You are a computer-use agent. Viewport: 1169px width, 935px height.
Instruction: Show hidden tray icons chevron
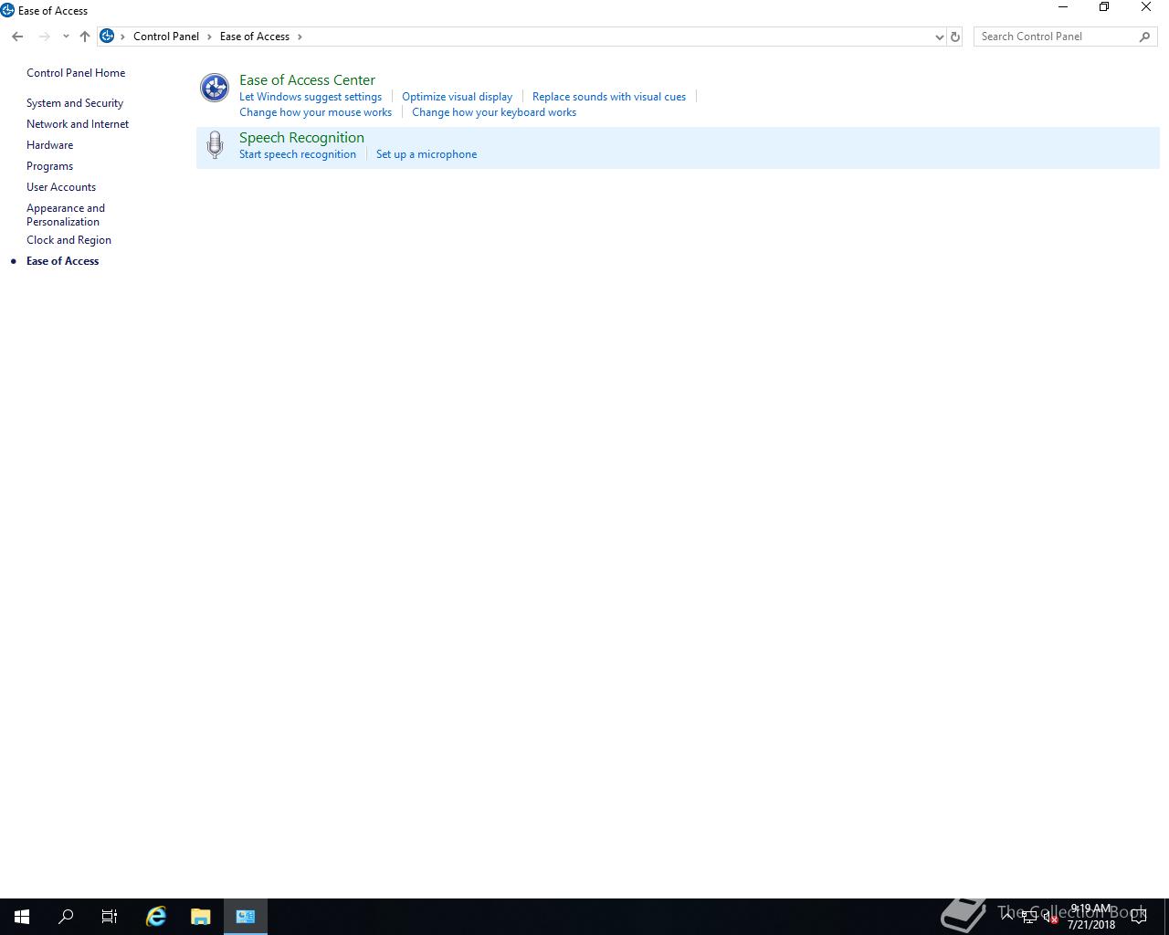click(x=1007, y=916)
